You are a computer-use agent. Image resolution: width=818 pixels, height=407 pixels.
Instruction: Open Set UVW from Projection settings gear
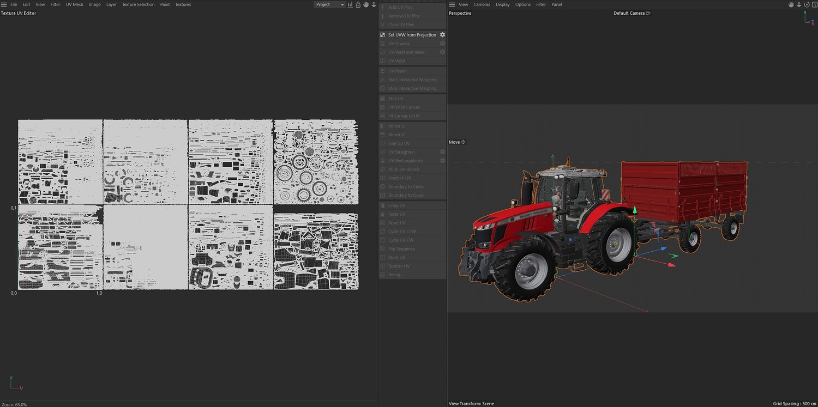coord(442,35)
